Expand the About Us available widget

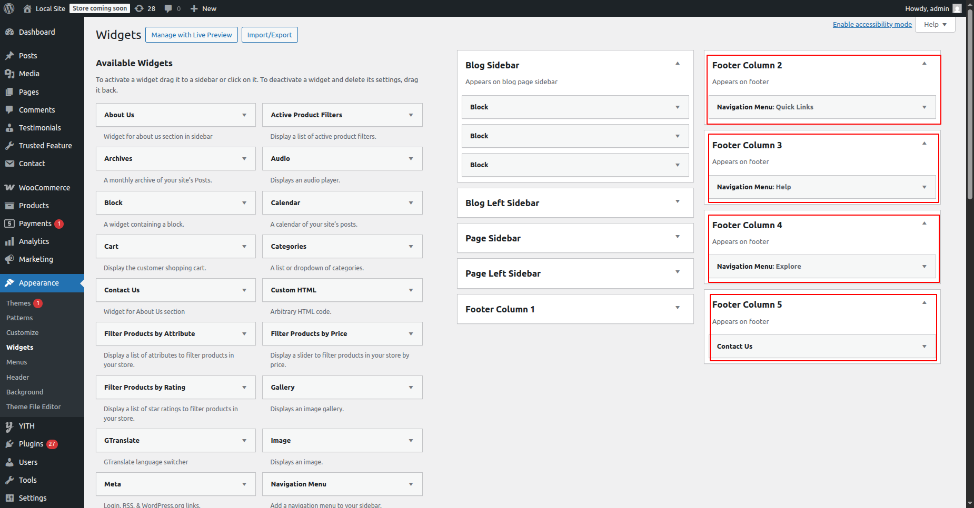click(244, 115)
